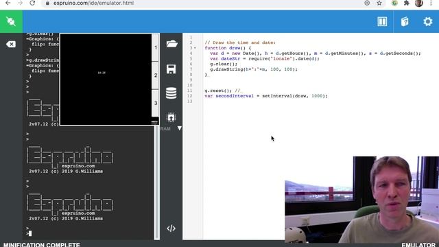Image resolution: width=439 pixels, height=247 pixels.
Task: Click the 'var dateStr' code line
Action: coord(265,58)
